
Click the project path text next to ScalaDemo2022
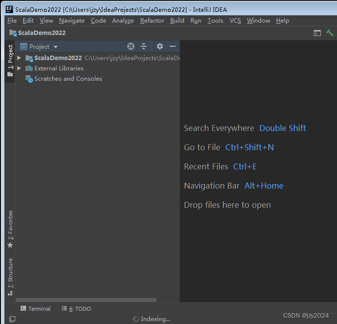132,58
